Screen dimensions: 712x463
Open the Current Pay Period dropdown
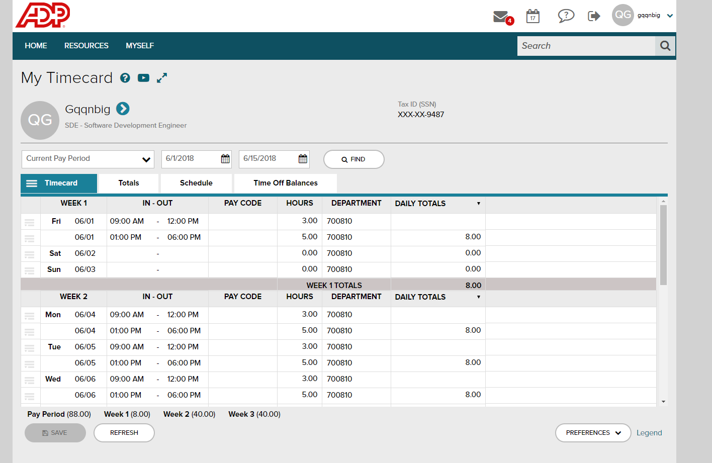pos(87,159)
